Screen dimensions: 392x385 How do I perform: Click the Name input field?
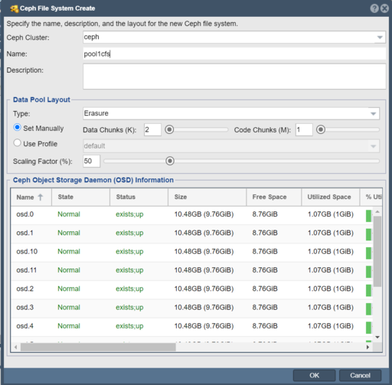point(234,54)
